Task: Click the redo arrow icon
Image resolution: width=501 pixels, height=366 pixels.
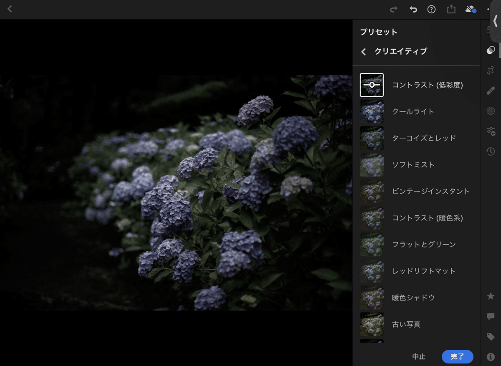Action: click(x=393, y=9)
